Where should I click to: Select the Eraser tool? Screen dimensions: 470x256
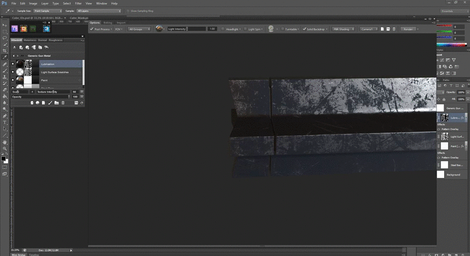pyautogui.click(x=5, y=90)
